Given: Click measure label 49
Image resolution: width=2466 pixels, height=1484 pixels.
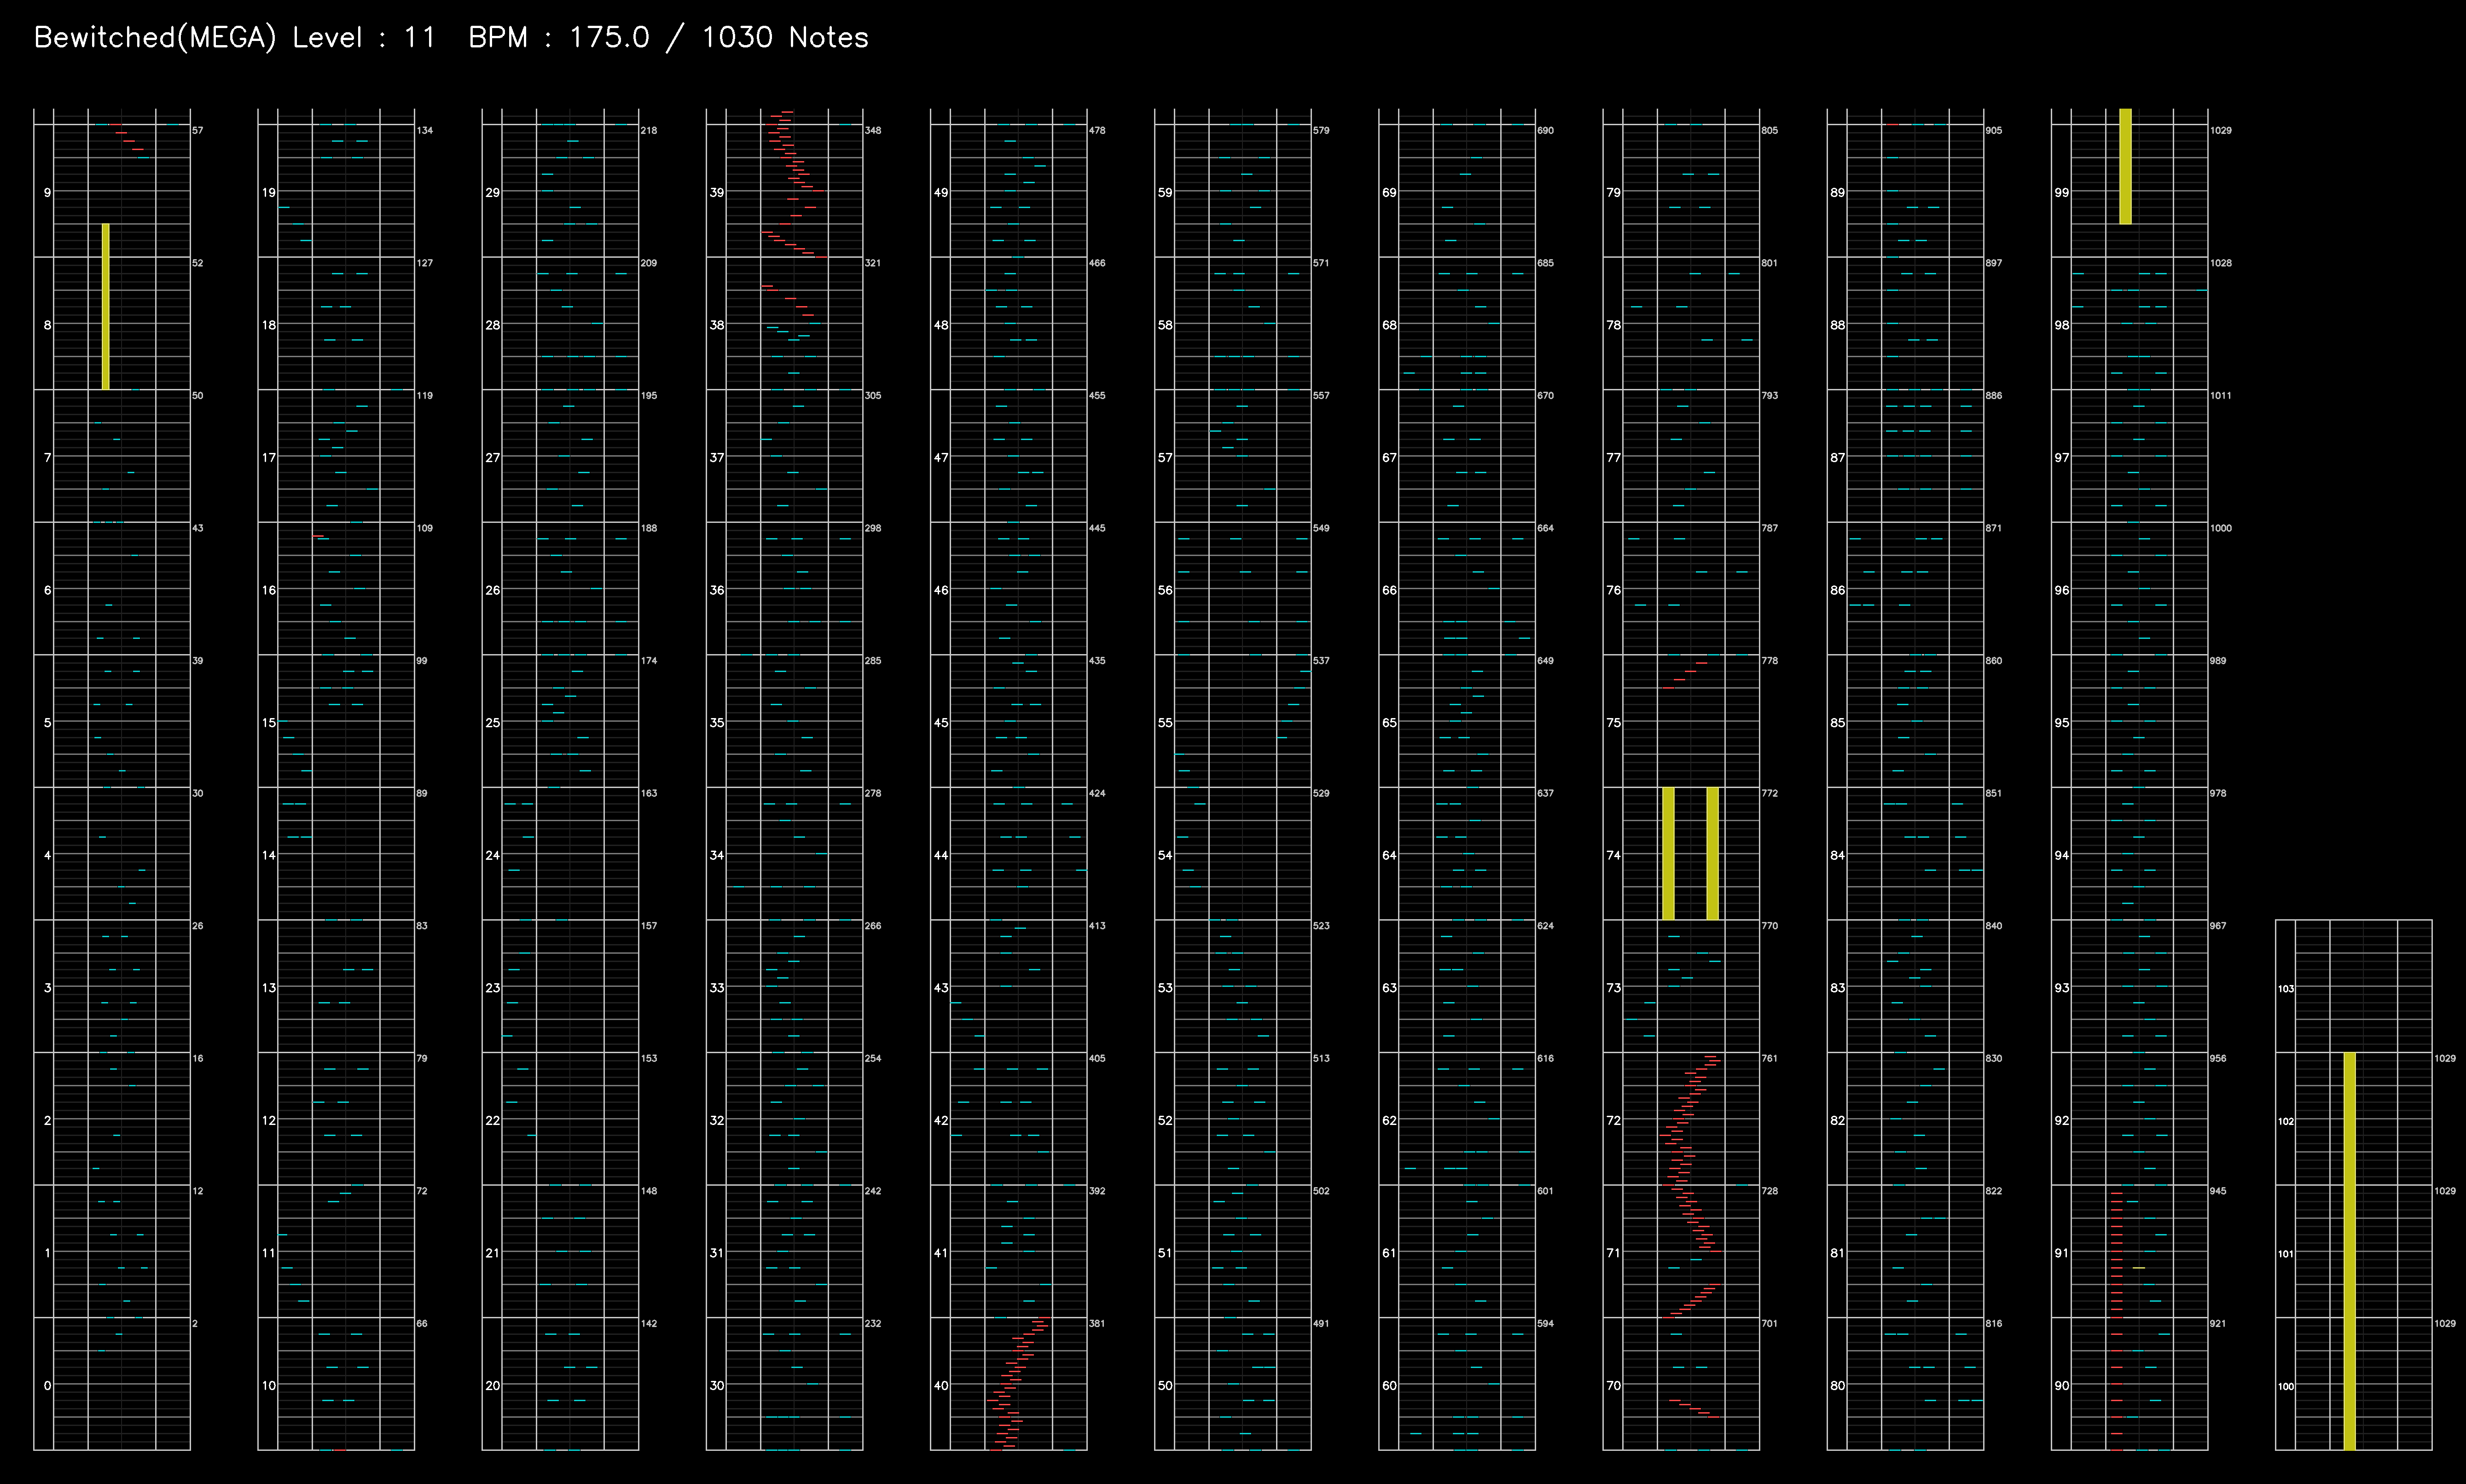Looking at the screenshot, I should pos(941,192).
